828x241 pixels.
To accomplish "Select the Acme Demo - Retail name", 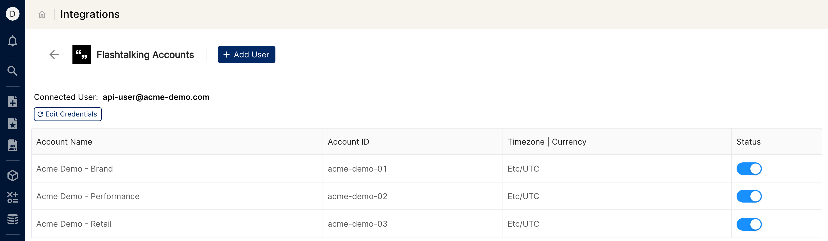I will coord(74,224).
